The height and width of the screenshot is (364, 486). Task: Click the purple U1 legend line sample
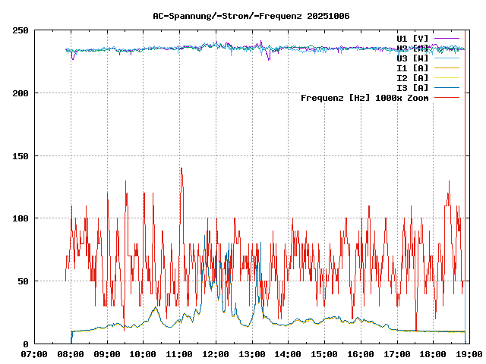[x=447, y=38]
